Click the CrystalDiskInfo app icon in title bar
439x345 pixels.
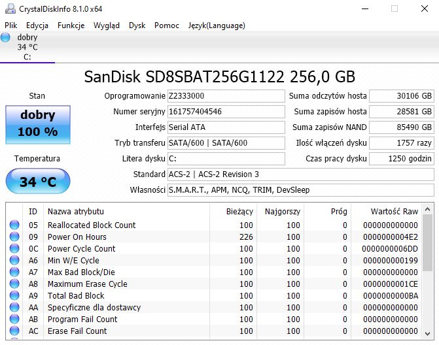pyautogui.click(x=10, y=8)
